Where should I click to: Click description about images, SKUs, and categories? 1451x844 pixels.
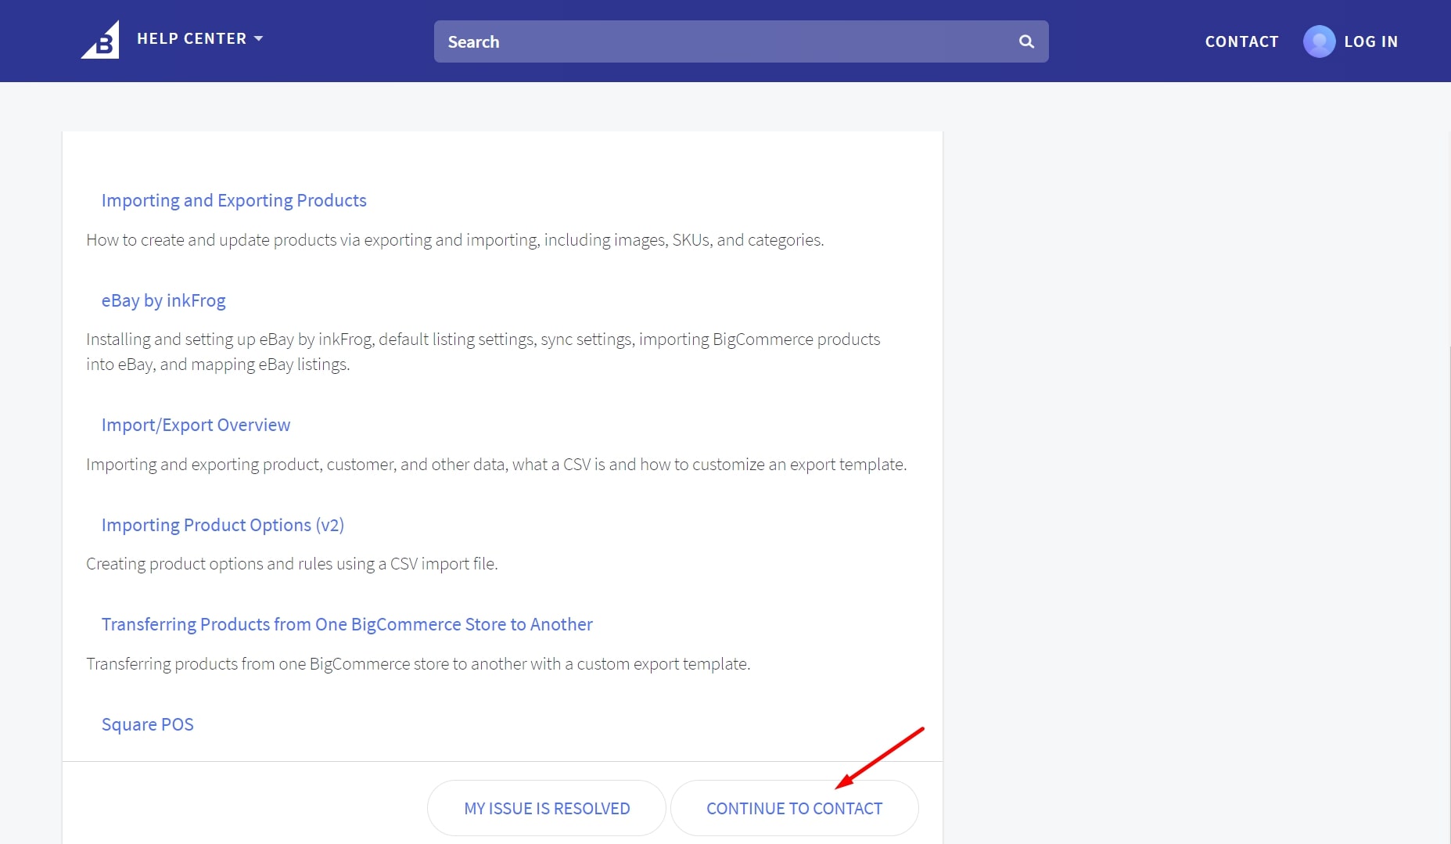click(x=454, y=239)
